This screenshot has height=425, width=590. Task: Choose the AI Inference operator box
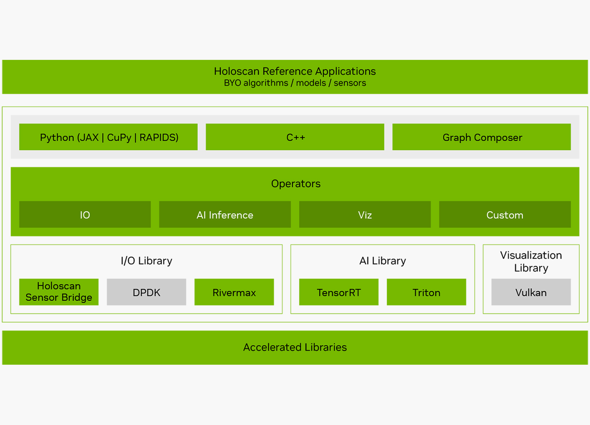tap(225, 215)
